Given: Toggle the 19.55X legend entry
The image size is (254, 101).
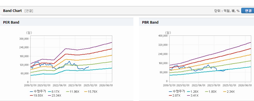Looking at the screenshot, I should pyautogui.click(x=36, y=95).
